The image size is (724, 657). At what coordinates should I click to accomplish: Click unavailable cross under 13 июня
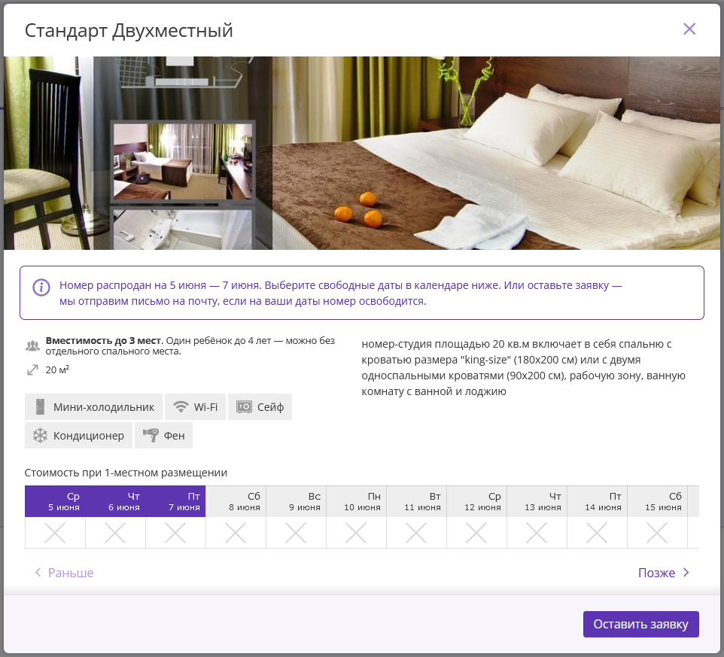coord(537,533)
